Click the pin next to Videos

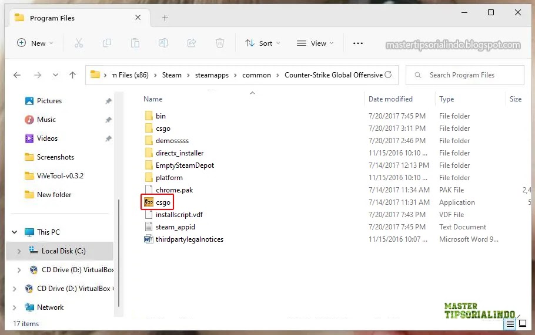click(108, 138)
